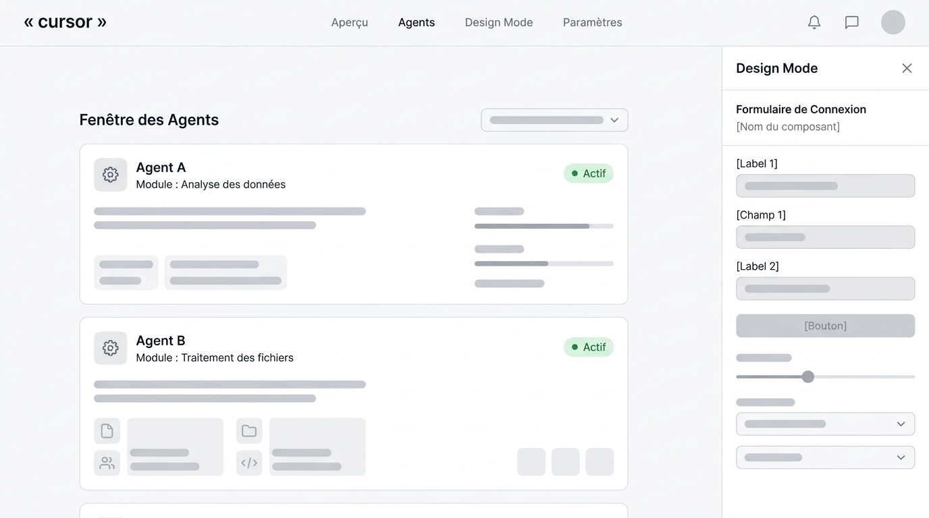Open the chat messages icon

tap(852, 22)
